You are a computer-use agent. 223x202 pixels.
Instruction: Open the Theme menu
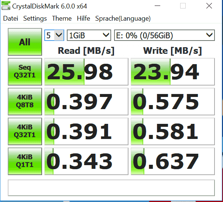[x=62, y=18]
